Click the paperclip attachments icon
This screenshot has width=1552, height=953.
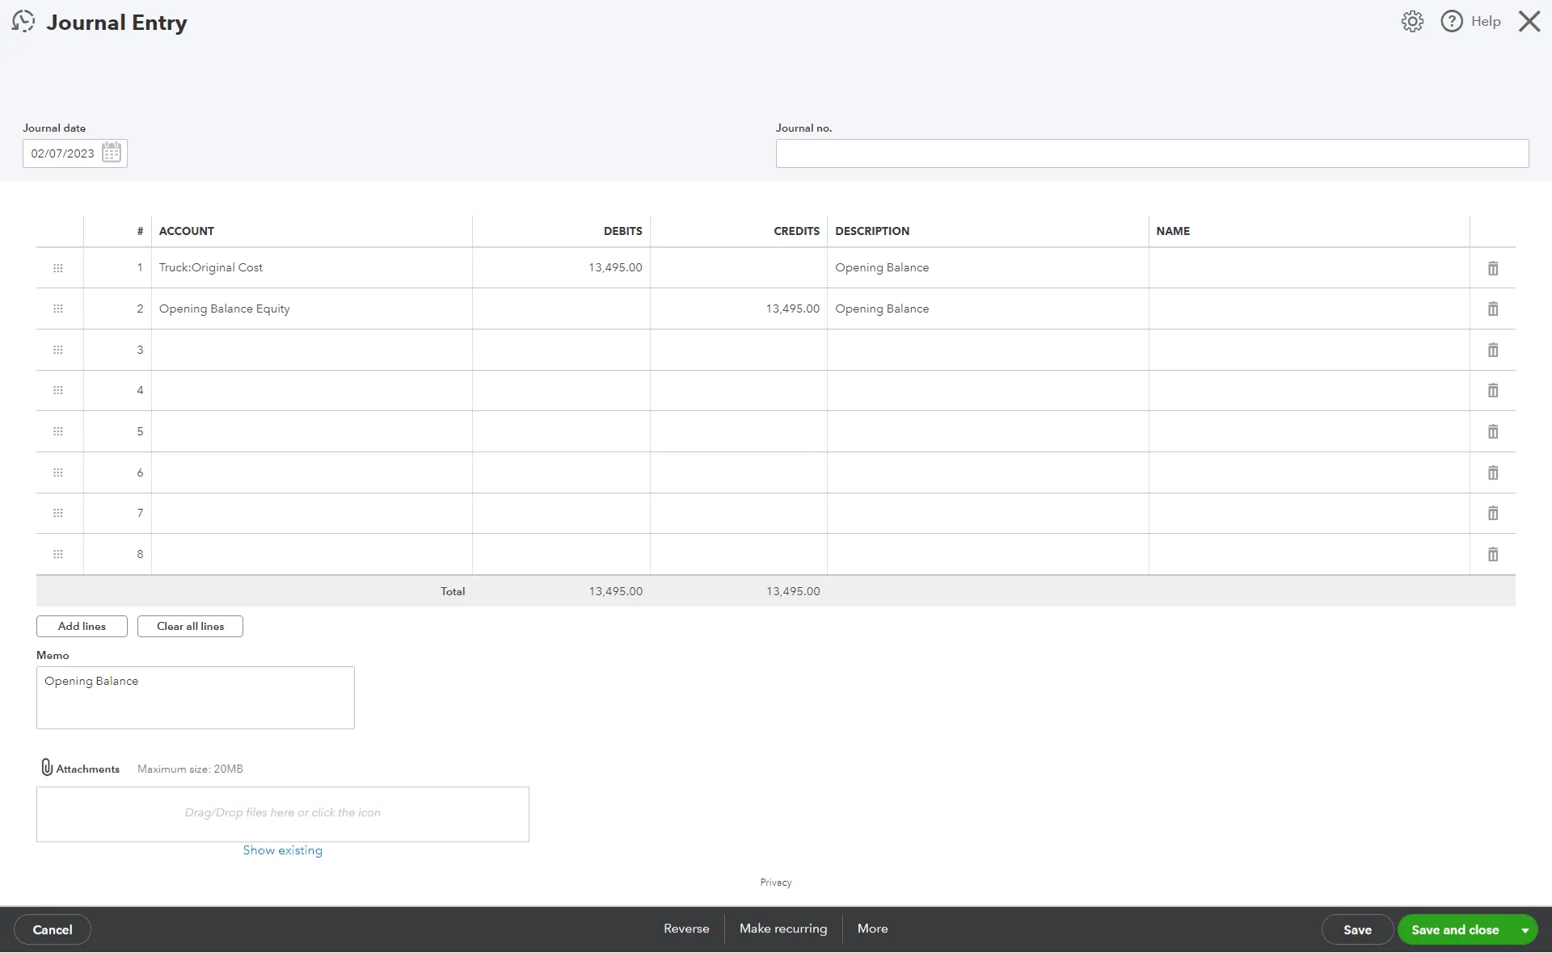44,766
